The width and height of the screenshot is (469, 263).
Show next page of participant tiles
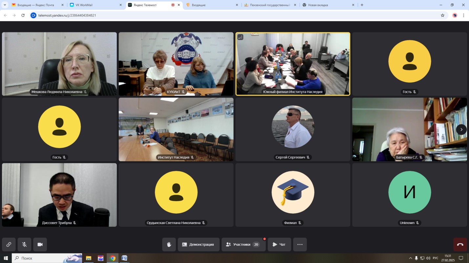coord(461,130)
